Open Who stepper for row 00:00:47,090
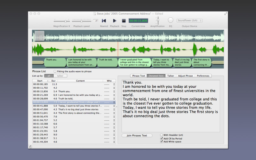 pos(114,109)
